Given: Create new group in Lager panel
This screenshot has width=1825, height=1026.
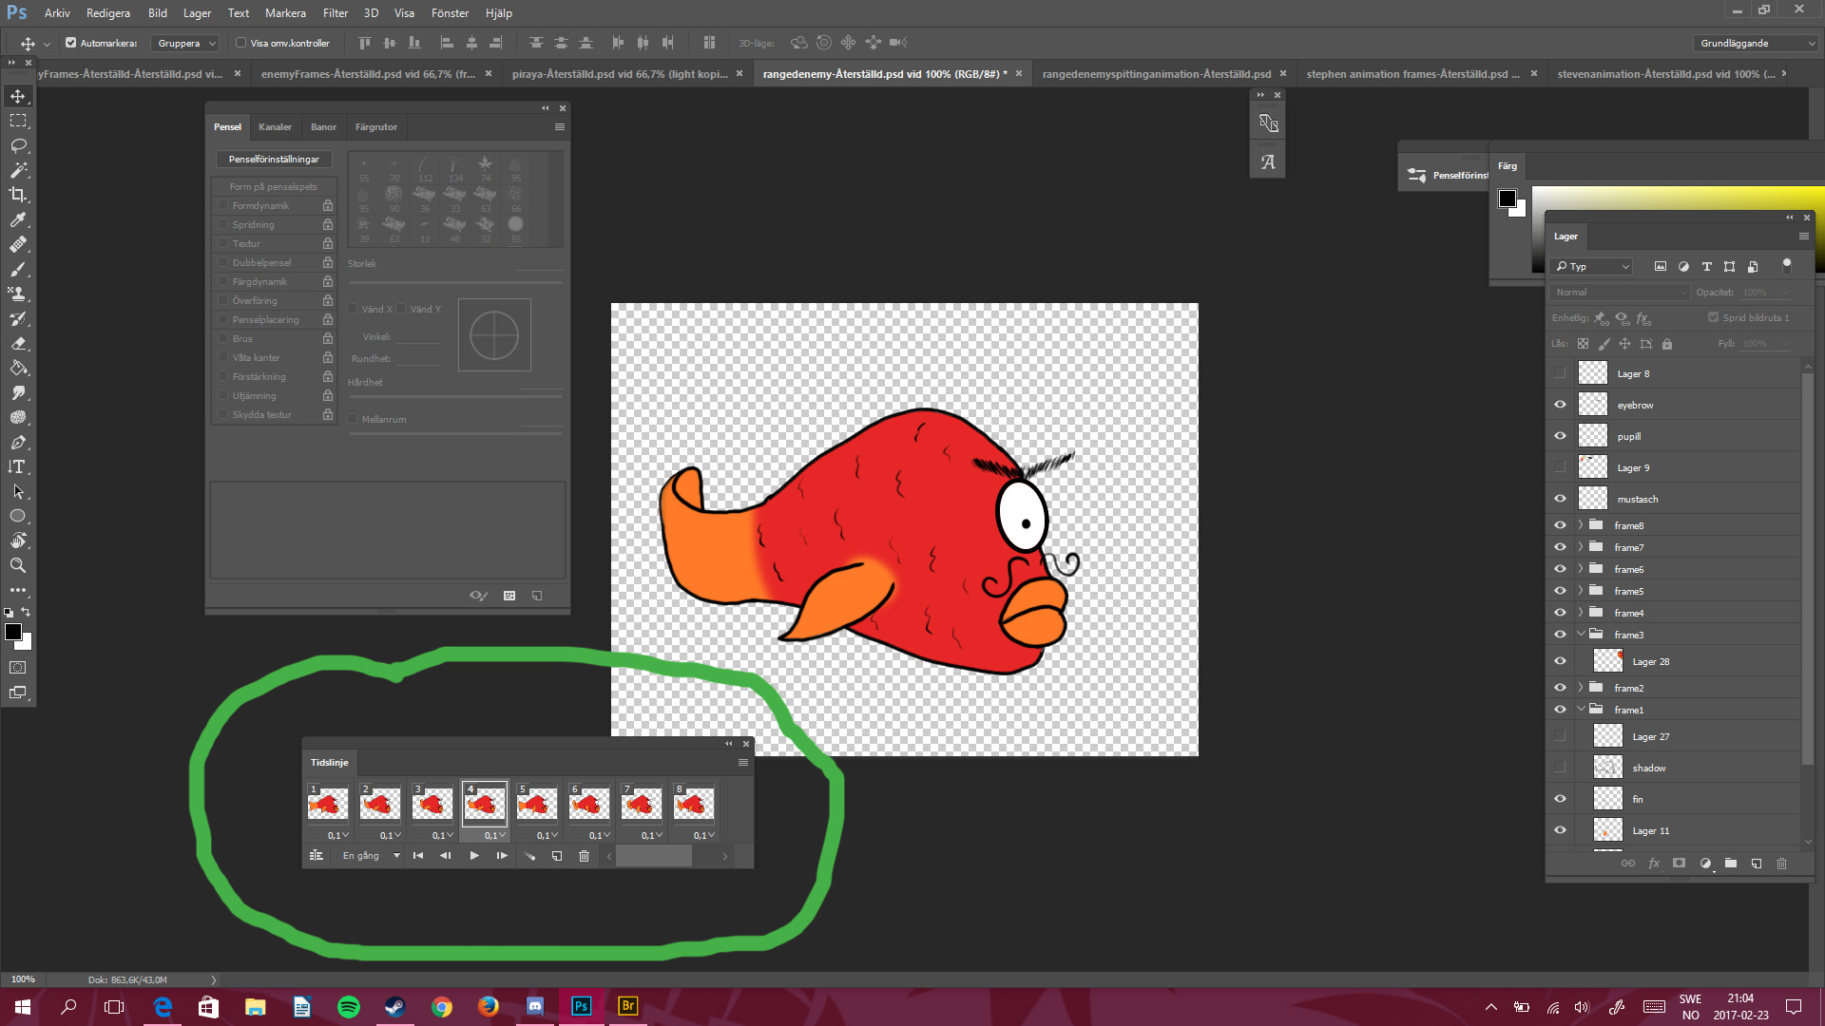Looking at the screenshot, I should pyautogui.click(x=1731, y=864).
